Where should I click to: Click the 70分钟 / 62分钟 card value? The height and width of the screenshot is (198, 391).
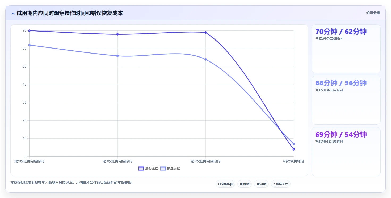(341, 32)
